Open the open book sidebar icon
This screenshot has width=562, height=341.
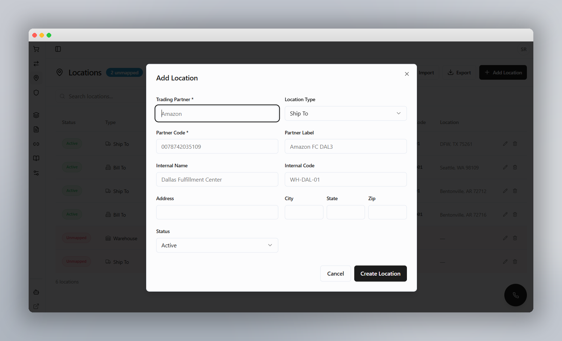pyautogui.click(x=36, y=158)
